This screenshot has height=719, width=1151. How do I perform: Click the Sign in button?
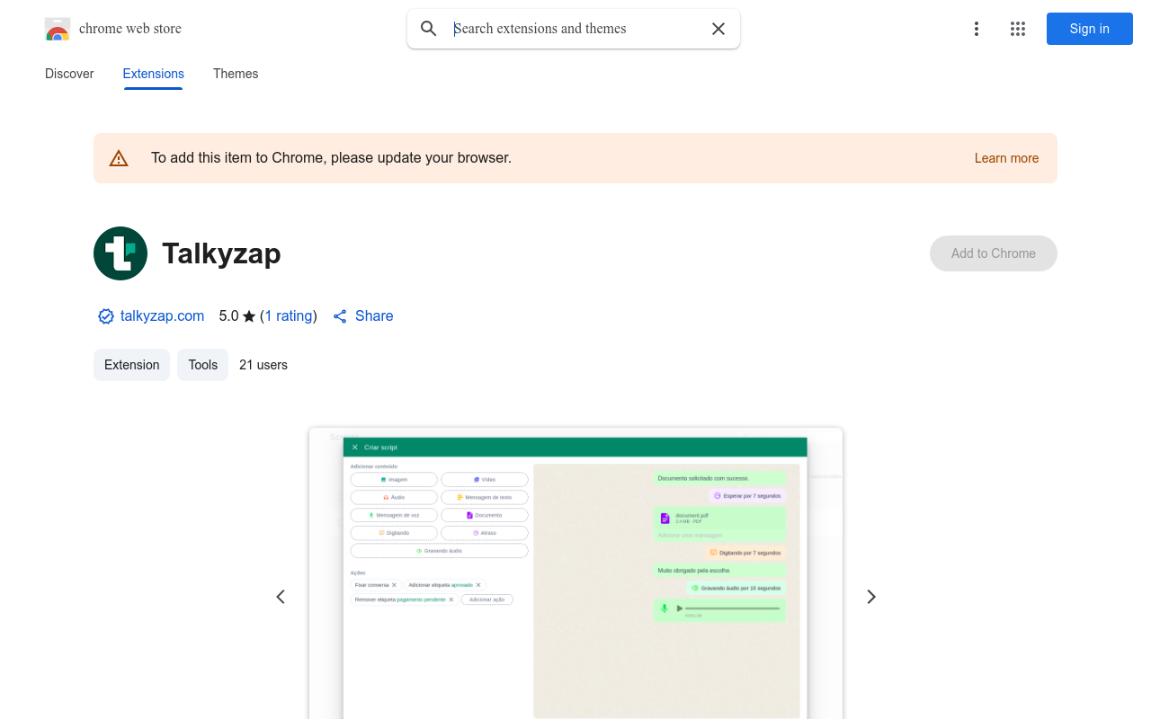1090,29
